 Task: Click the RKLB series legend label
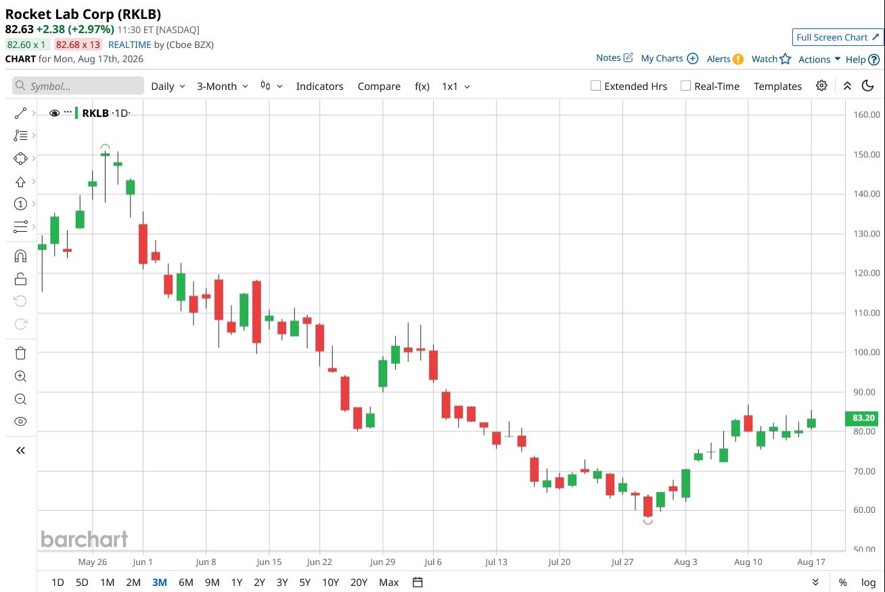(x=95, y=113)
